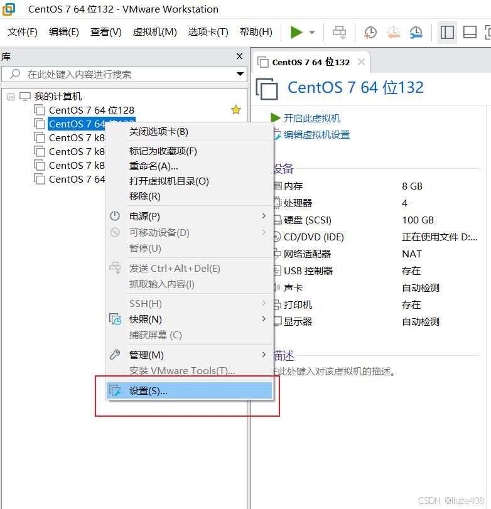The image size is (491, 509).
Task: Click the favorite star on CentOS 7 64 位128
Action: point(236,110)
